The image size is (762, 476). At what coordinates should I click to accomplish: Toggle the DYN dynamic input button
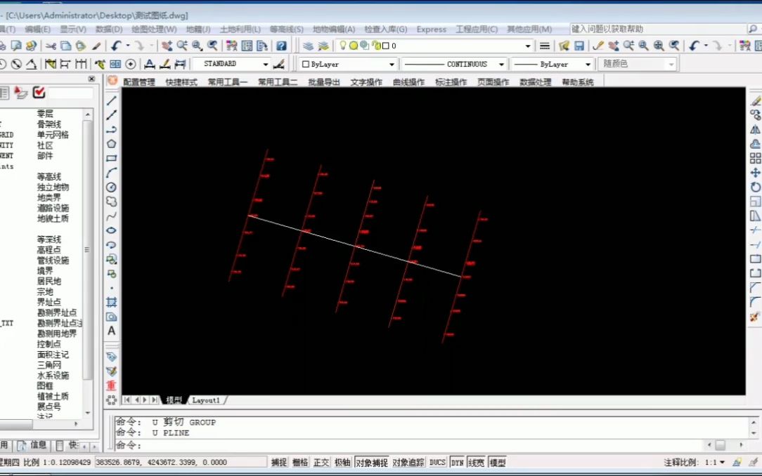[458, 463]
